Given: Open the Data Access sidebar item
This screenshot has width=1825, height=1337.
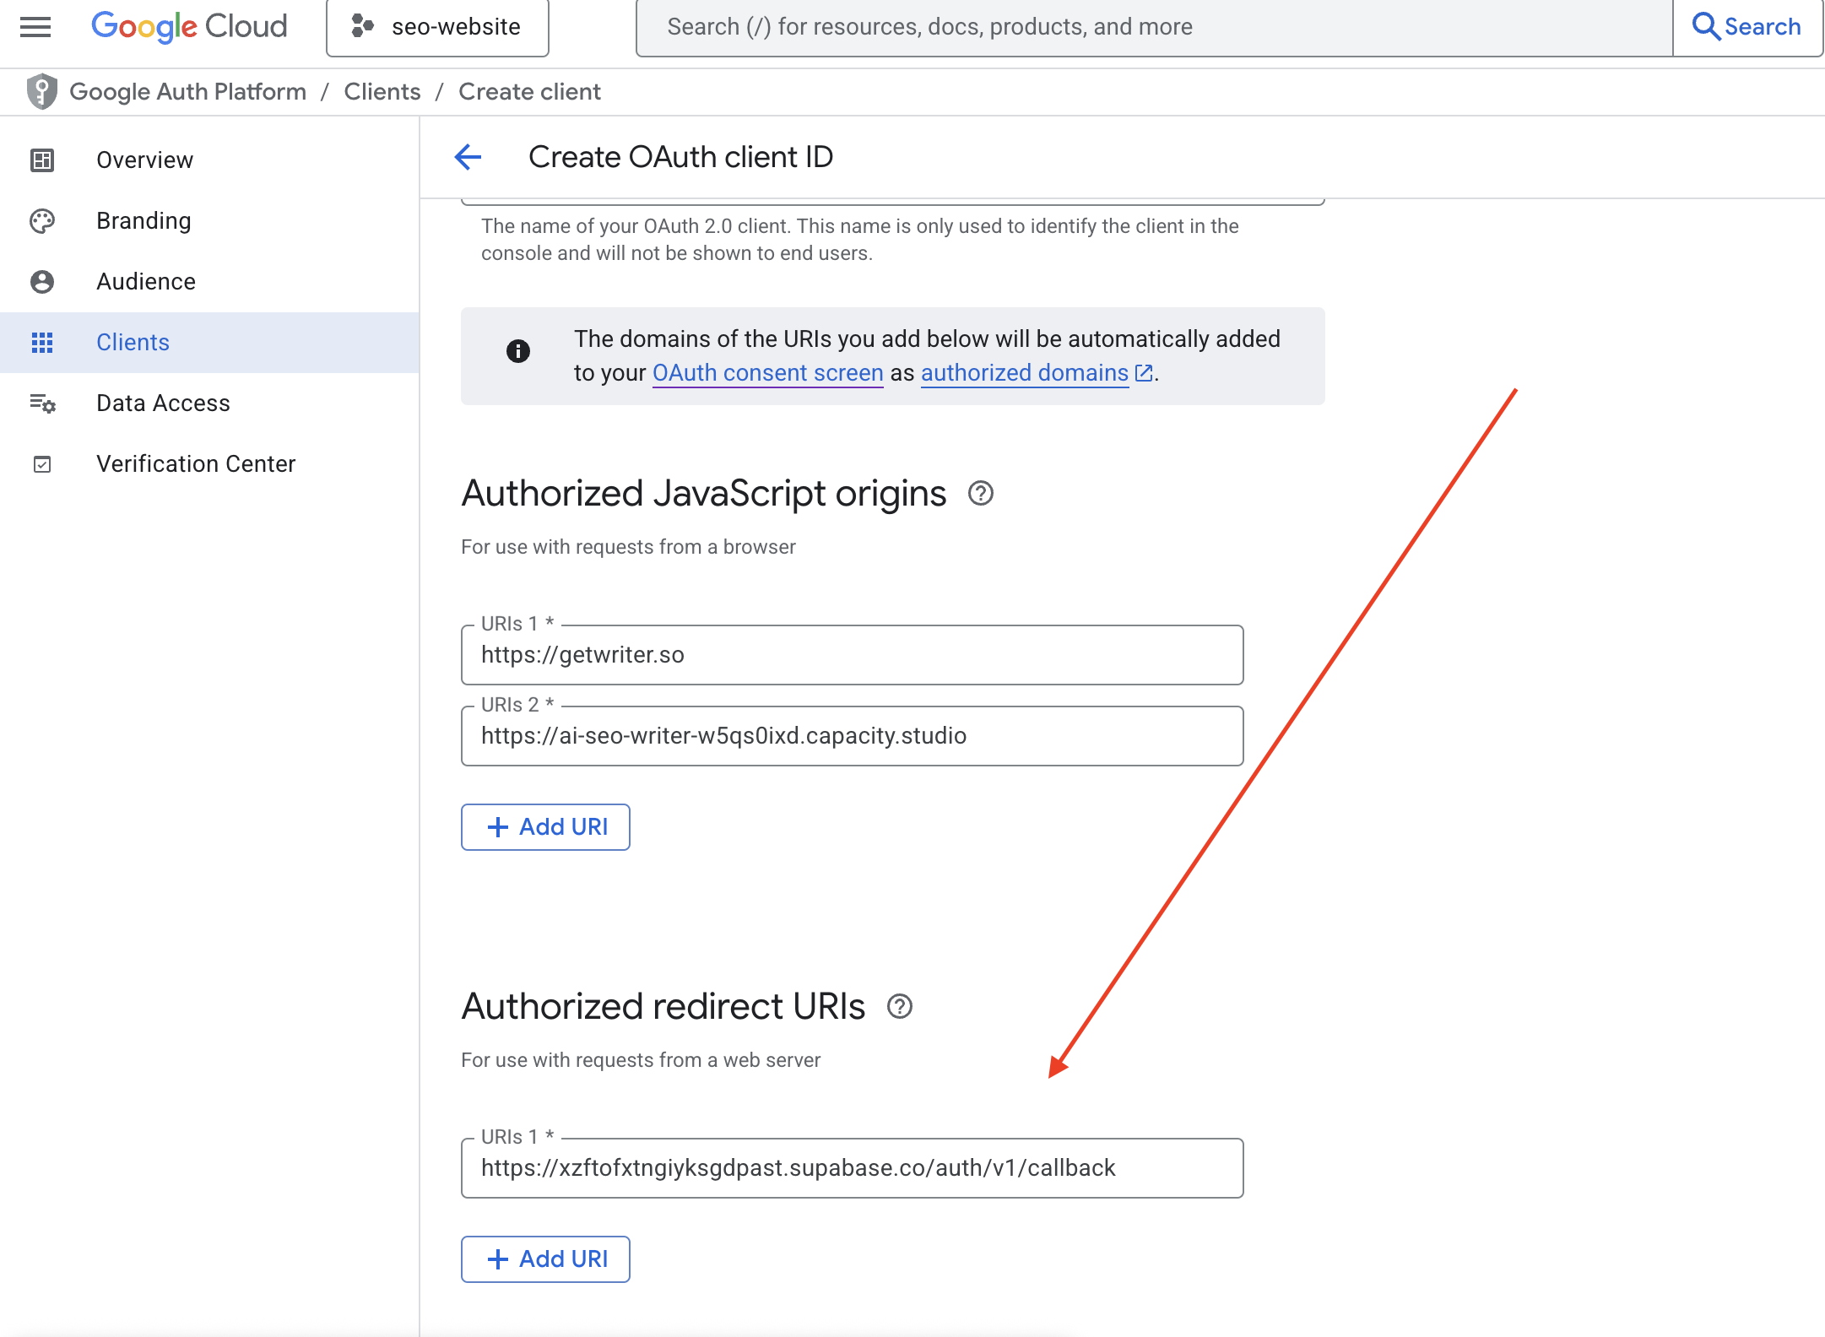Looking at the screenshot, I should [x=209, y=403].
